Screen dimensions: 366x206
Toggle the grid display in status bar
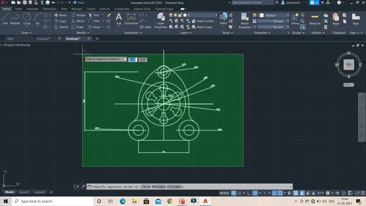click(234, 193)
